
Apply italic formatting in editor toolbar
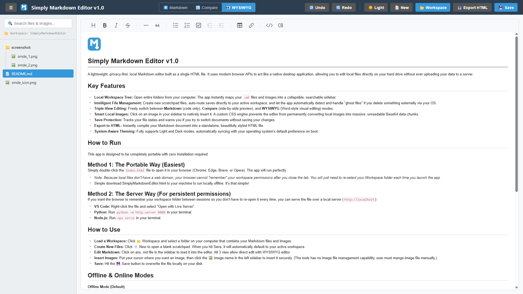click(116, 25)
